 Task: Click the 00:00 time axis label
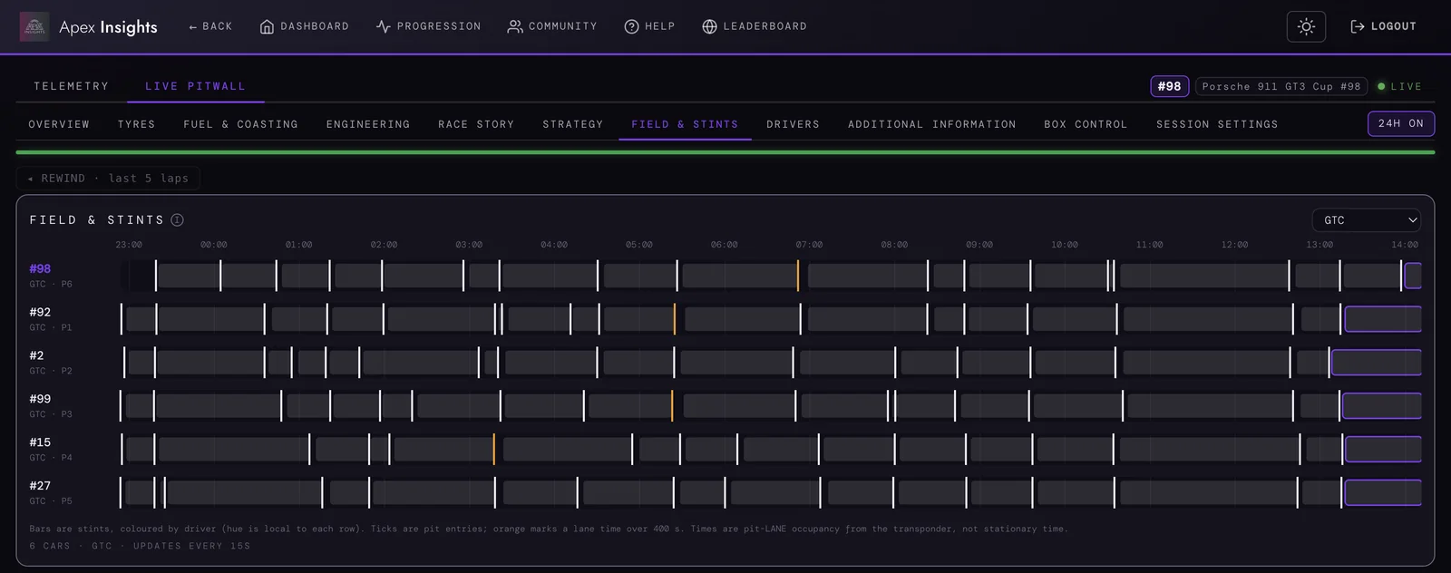(214, 245)
